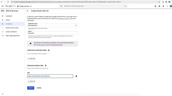Open OAuth consent screen in sidebar
Image resolution: width=172 pixels, height=96 pixels.
pos(12,28)
